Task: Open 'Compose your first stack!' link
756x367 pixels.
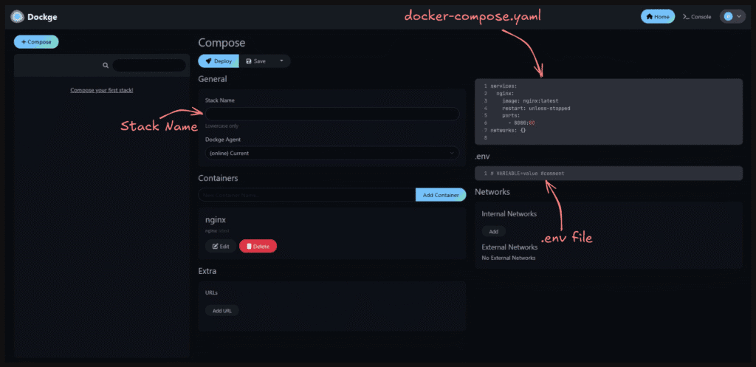Action: pyautogui.click(x=102, y=90)
